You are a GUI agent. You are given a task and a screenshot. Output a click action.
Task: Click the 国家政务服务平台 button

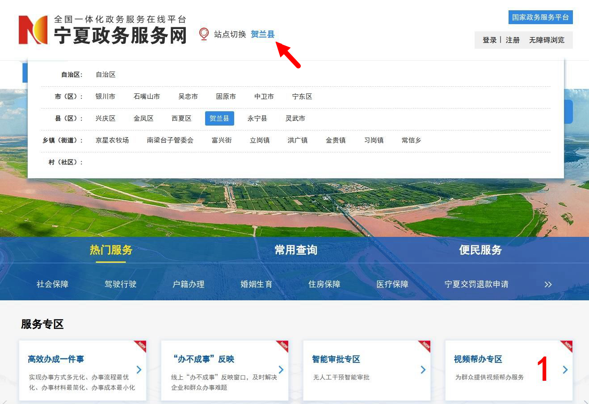[540, 17]
